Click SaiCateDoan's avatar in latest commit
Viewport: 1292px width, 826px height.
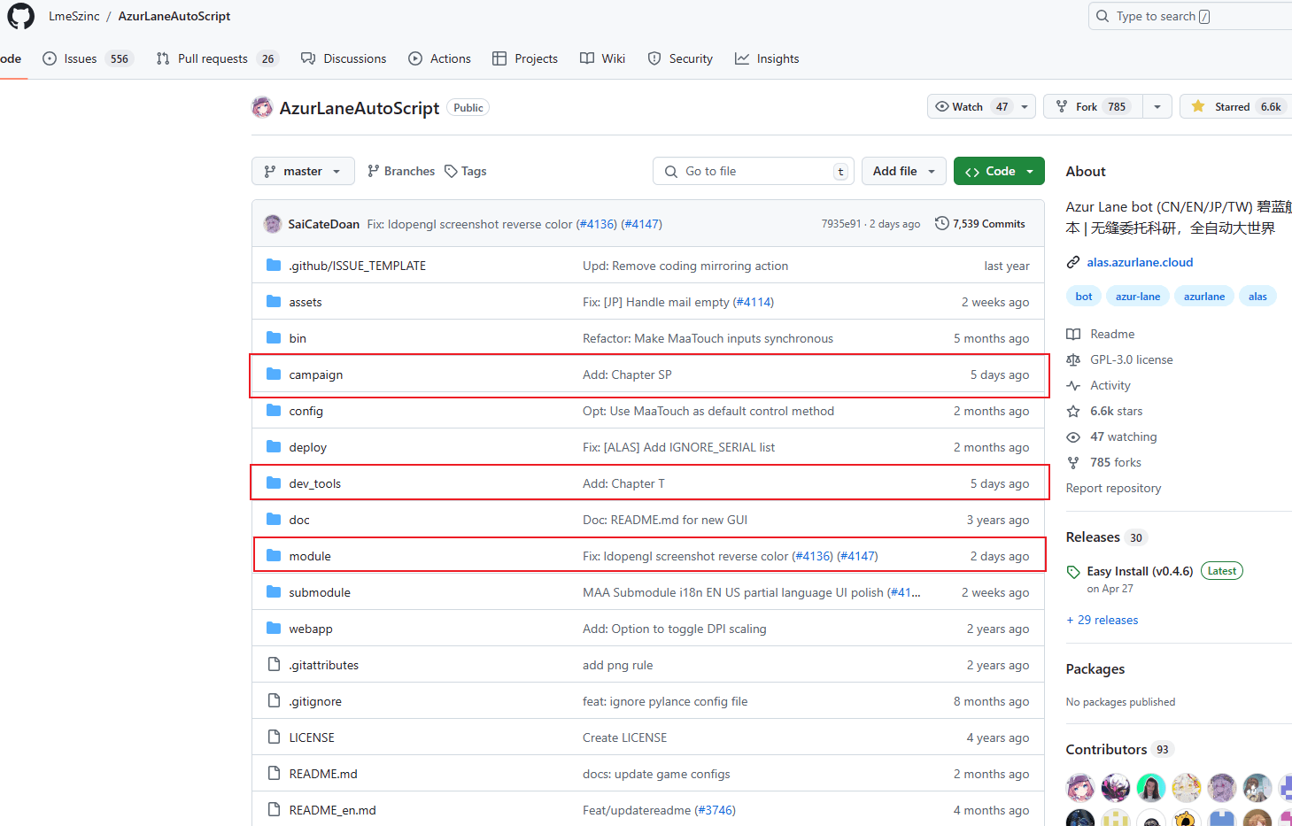[273, 224]
